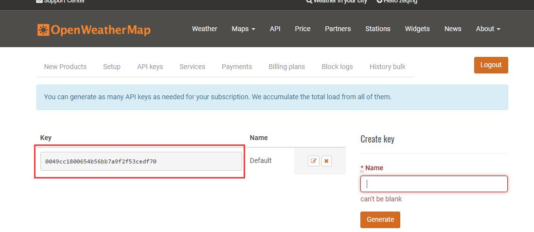Open the History bulk tab

pyautogui.click(x=387, y=67)
